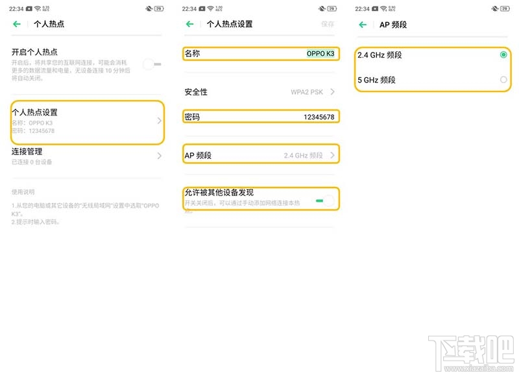519x375 pixels.
Task: Disable the 允许被其他设备发现 switch
Action: pos(324,202)
